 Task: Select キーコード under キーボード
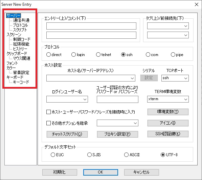[x=21, y=82]
